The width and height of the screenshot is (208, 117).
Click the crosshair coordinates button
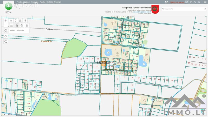5,36
